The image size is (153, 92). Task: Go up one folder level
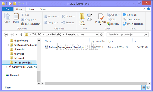tap(21, 35)
